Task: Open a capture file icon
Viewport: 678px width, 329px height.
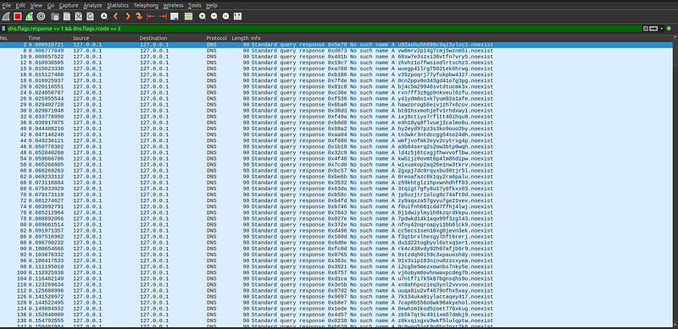Action: [x=55, y=16]
